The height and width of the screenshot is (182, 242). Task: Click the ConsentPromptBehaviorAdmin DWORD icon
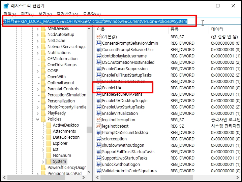tap(99, 43)
